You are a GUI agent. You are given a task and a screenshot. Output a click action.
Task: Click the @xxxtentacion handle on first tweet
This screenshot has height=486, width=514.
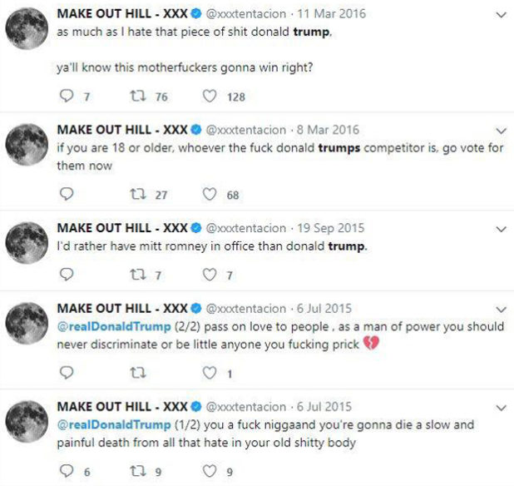[x=245, y=15]
